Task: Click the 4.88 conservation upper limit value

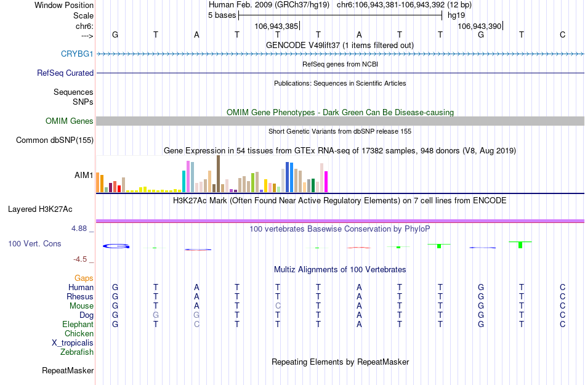Action: 79,229
